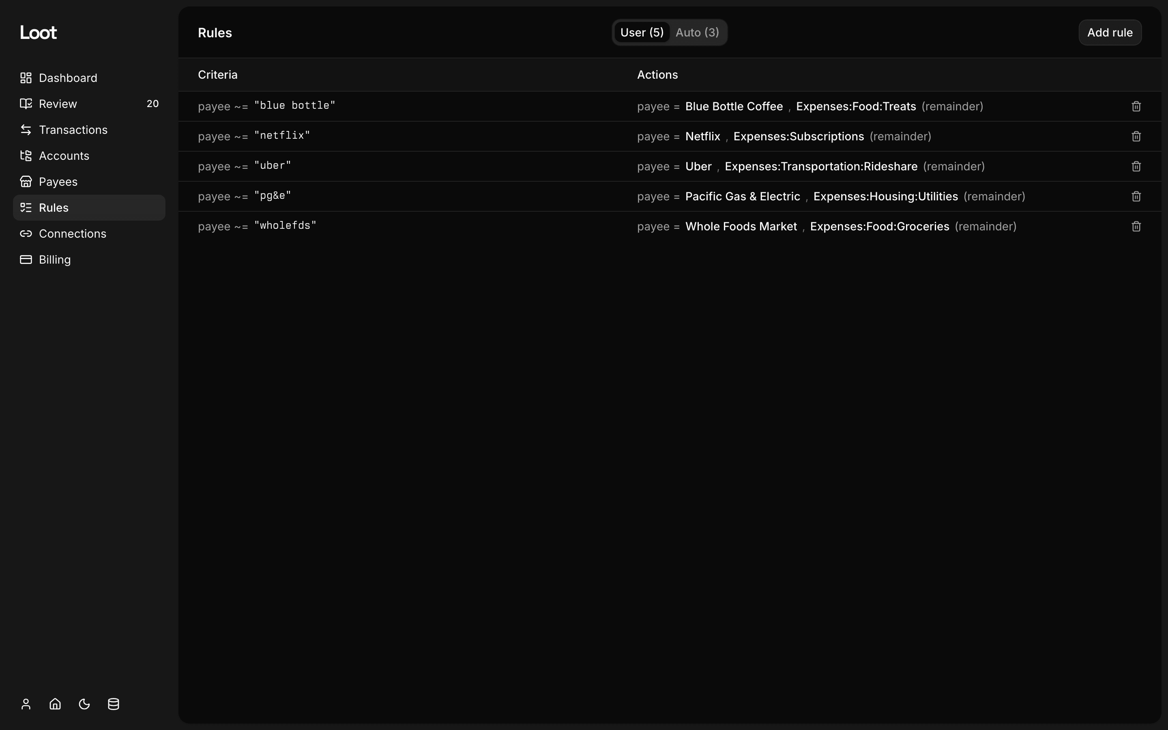This screenshot has height=730, width=1168.
Task: Click the "uber" criteria text
Action: tap(273, 165)
